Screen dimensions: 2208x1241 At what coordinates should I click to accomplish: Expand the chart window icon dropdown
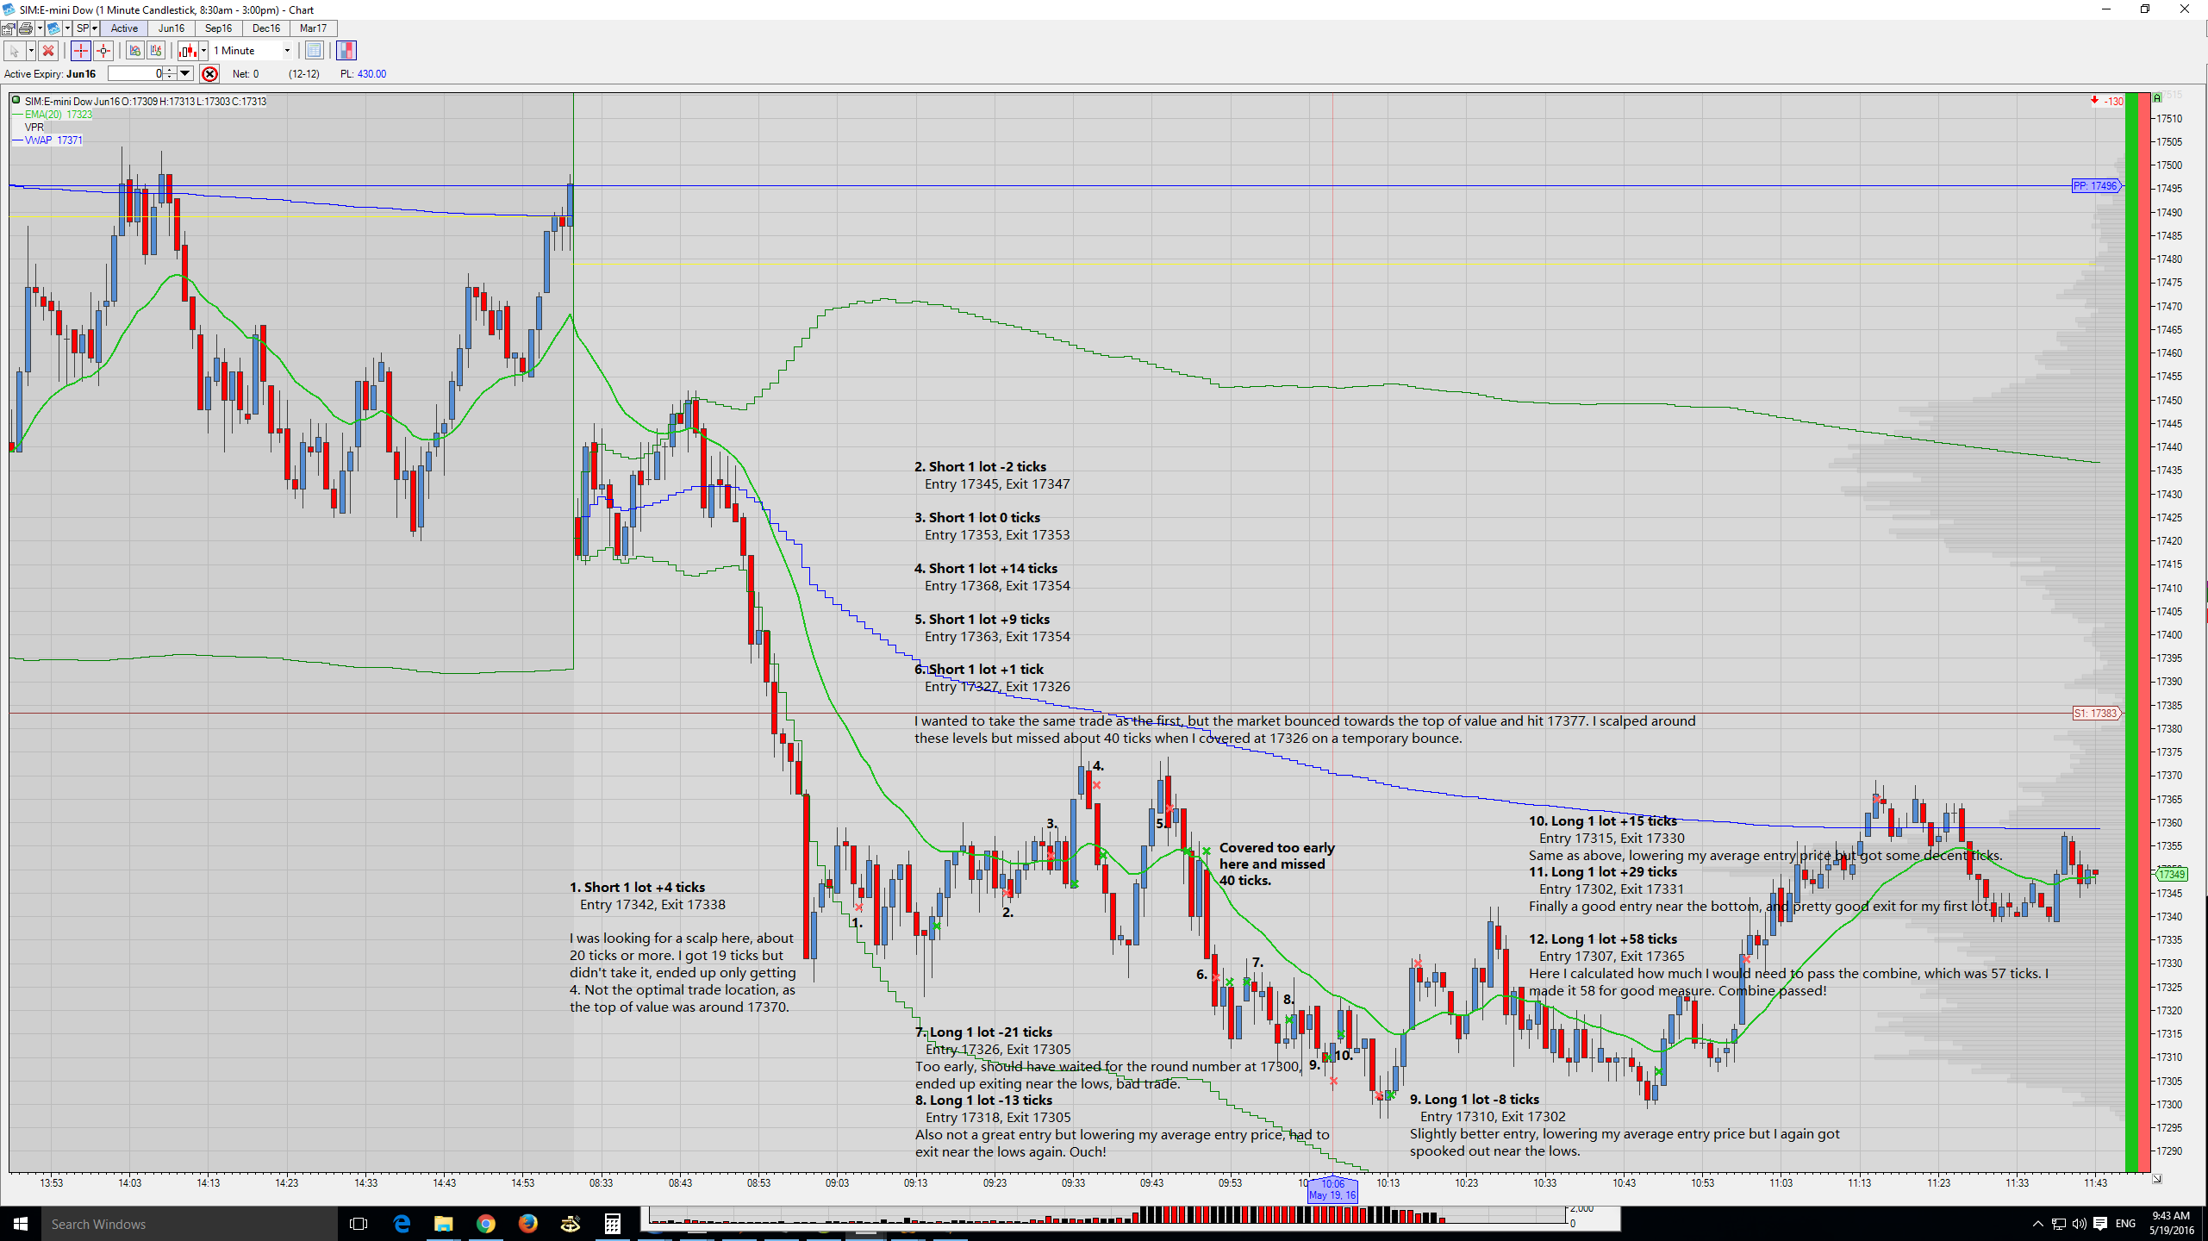point(67,28)
